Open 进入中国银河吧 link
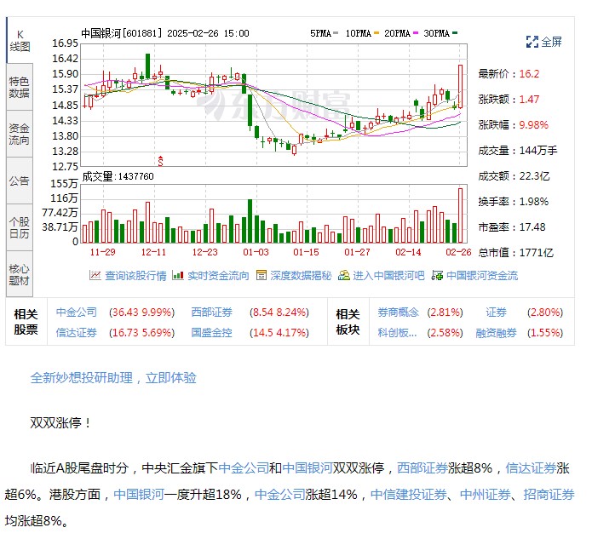 [389, 276]
